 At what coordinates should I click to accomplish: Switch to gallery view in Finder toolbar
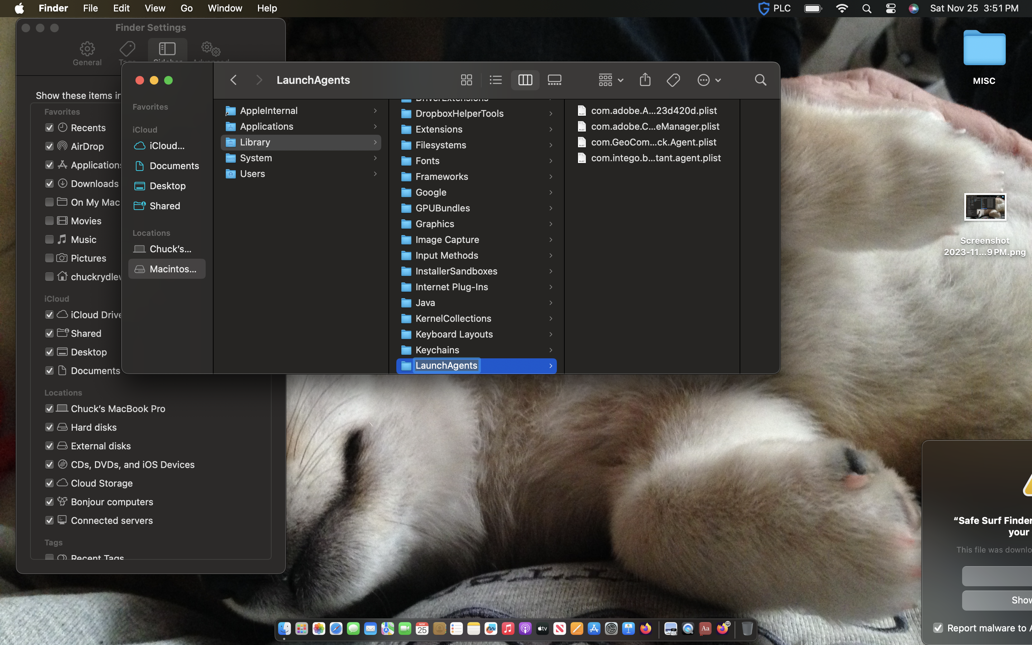(x=554, y=80)
